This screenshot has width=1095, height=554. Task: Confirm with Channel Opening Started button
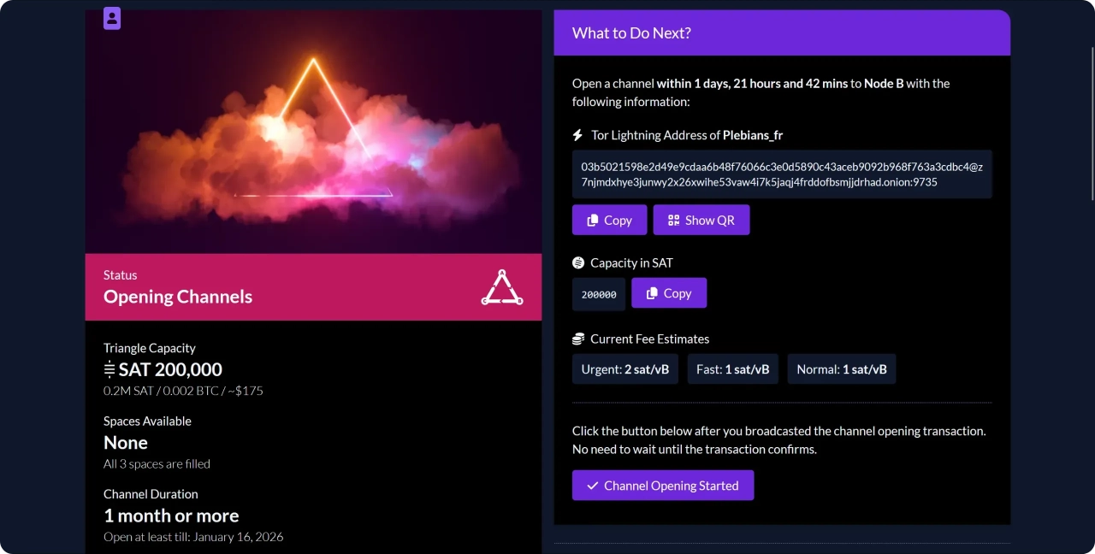point(663,486)
